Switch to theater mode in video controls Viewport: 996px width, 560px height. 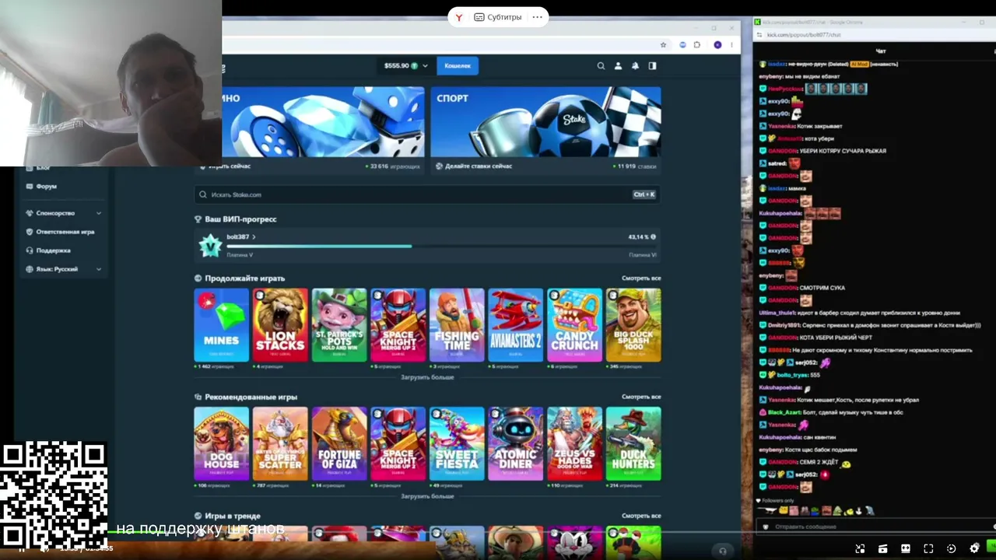click(x=906, y=548)
